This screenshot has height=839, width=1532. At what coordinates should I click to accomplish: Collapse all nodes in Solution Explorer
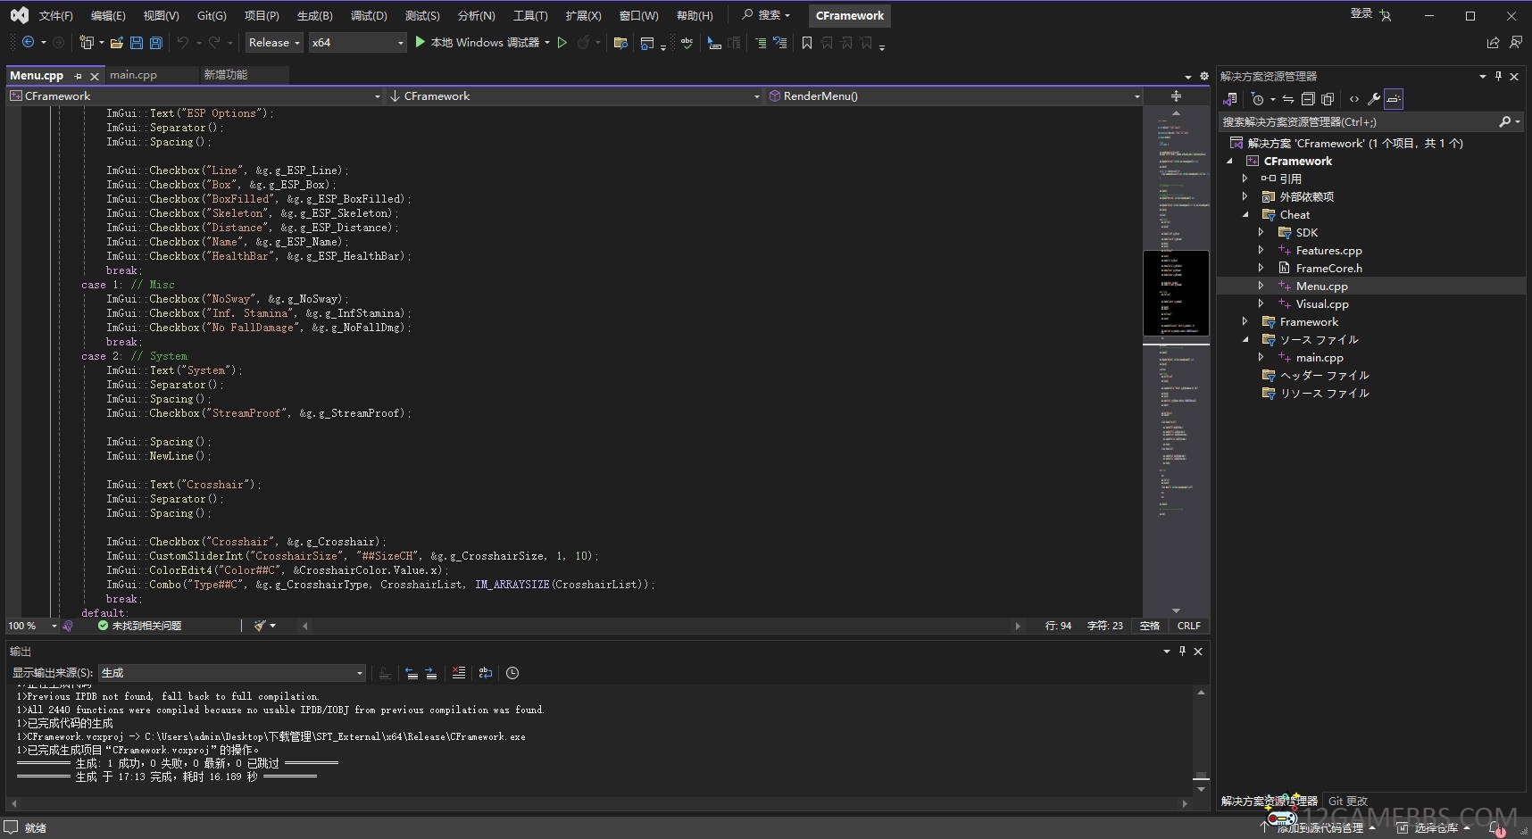pyautogui.click(x=1308, y=99)
